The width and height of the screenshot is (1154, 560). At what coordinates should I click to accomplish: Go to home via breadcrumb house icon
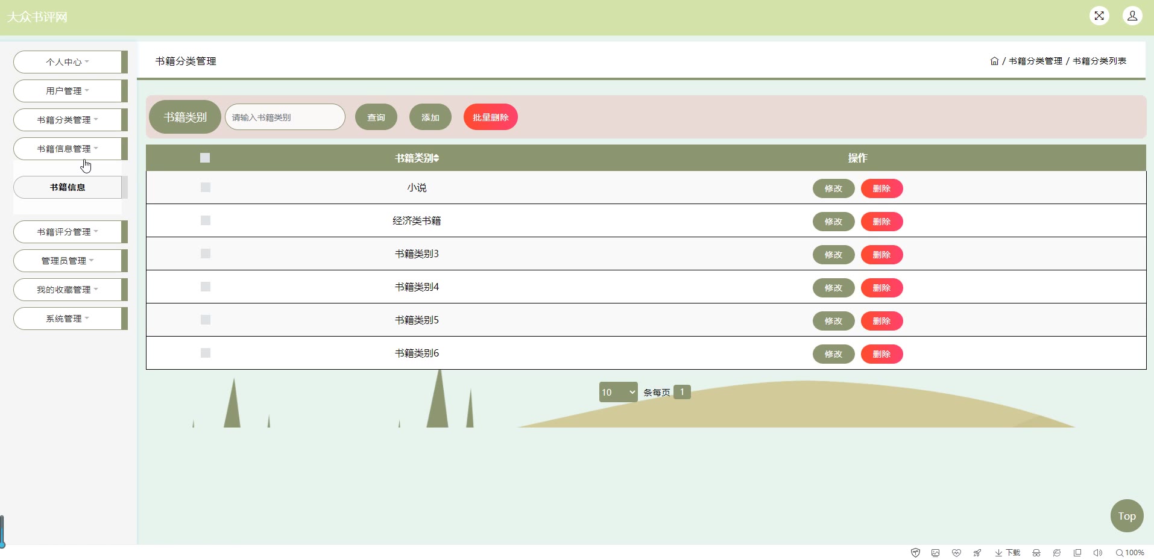tap(994, 61)
